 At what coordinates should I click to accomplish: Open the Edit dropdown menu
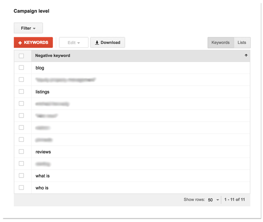point(73,43)
